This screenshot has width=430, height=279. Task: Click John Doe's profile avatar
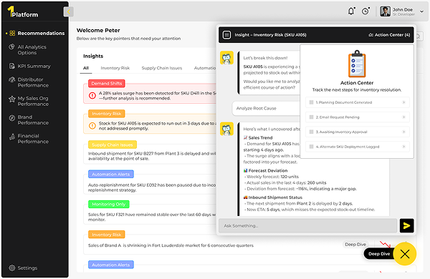point(385,11)
